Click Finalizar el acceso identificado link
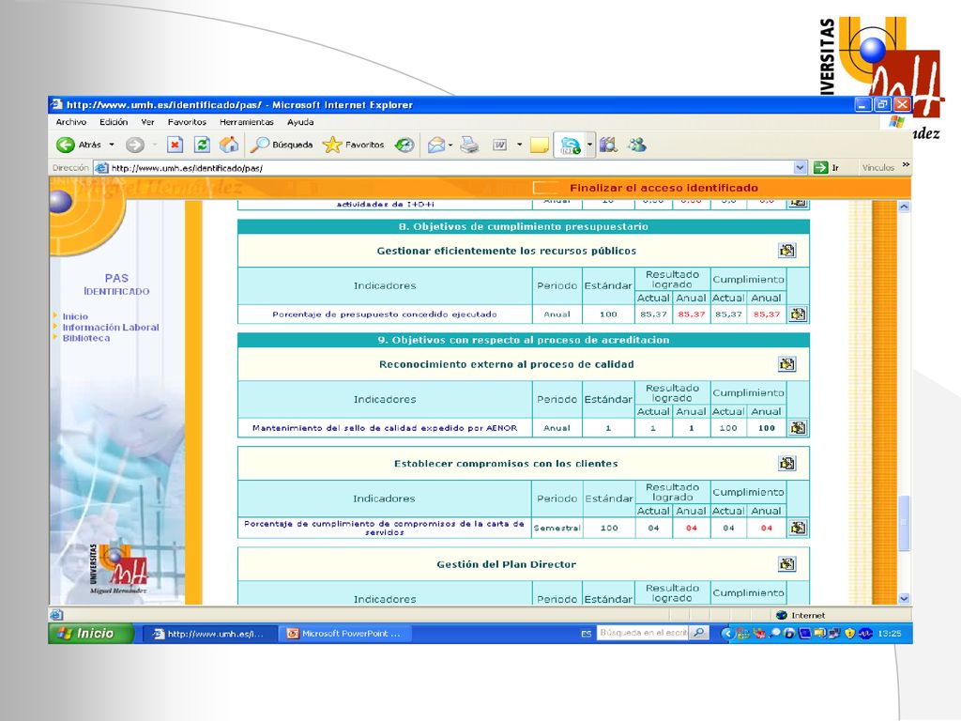The width and height of the screenshot is (961, 721). click(664, 188)
